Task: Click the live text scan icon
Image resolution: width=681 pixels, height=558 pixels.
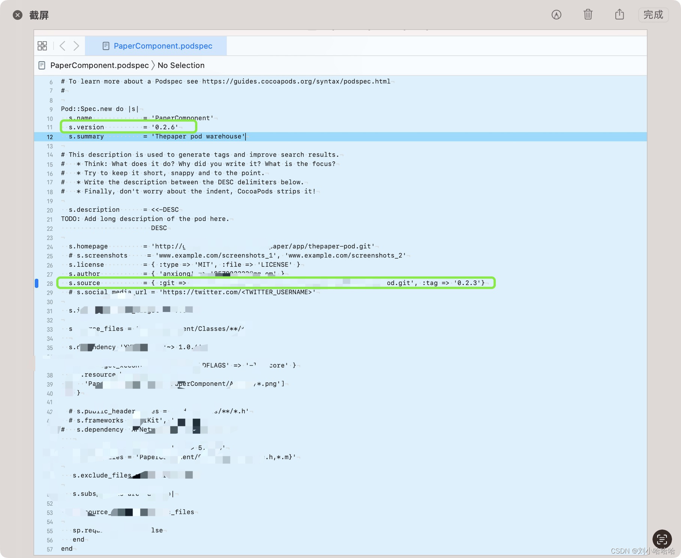Action: pyautogui.click(x=662, y=539)
